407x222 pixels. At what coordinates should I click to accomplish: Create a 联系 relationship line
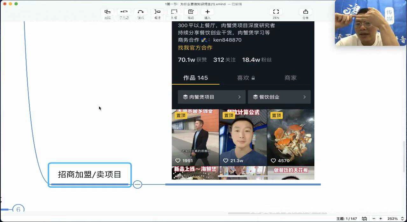click(141, 13)
